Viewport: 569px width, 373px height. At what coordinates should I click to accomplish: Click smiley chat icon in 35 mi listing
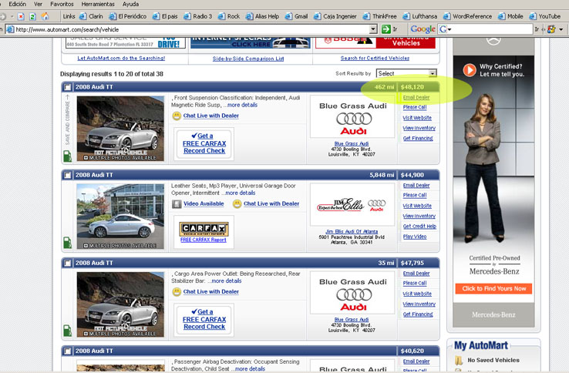[x=177, y=292]
